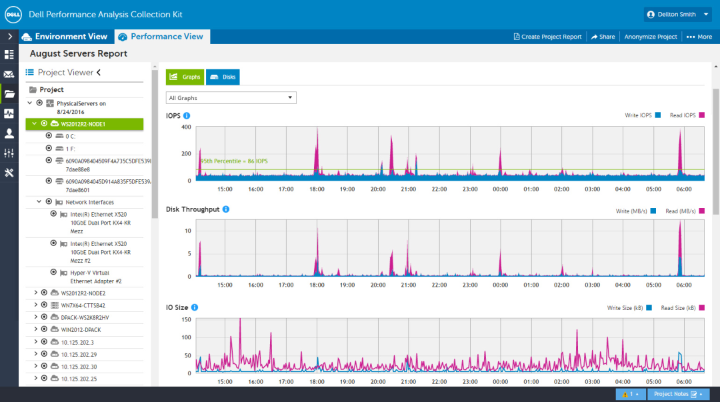720x402 pixels.
Task: Click the Project folder icon
Action: [33, 89]
